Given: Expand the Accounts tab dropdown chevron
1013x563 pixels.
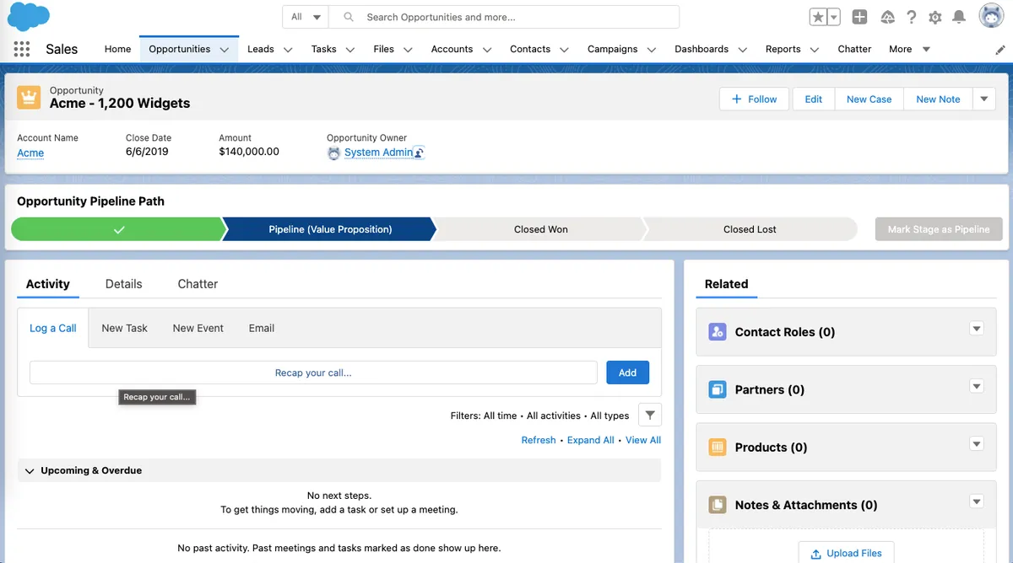Looking at the screenshot, I should (487, 50).
